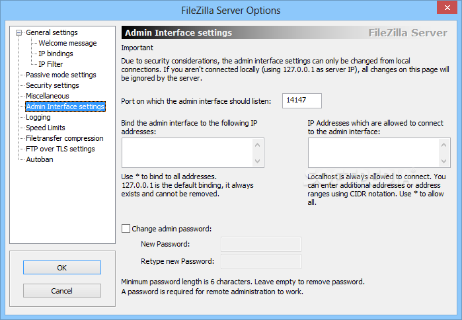Open Filetransfer compression settings
This screenshot has width=462, height=320.
click(65, 138)
